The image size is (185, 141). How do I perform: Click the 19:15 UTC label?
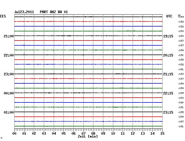point(168,36)
